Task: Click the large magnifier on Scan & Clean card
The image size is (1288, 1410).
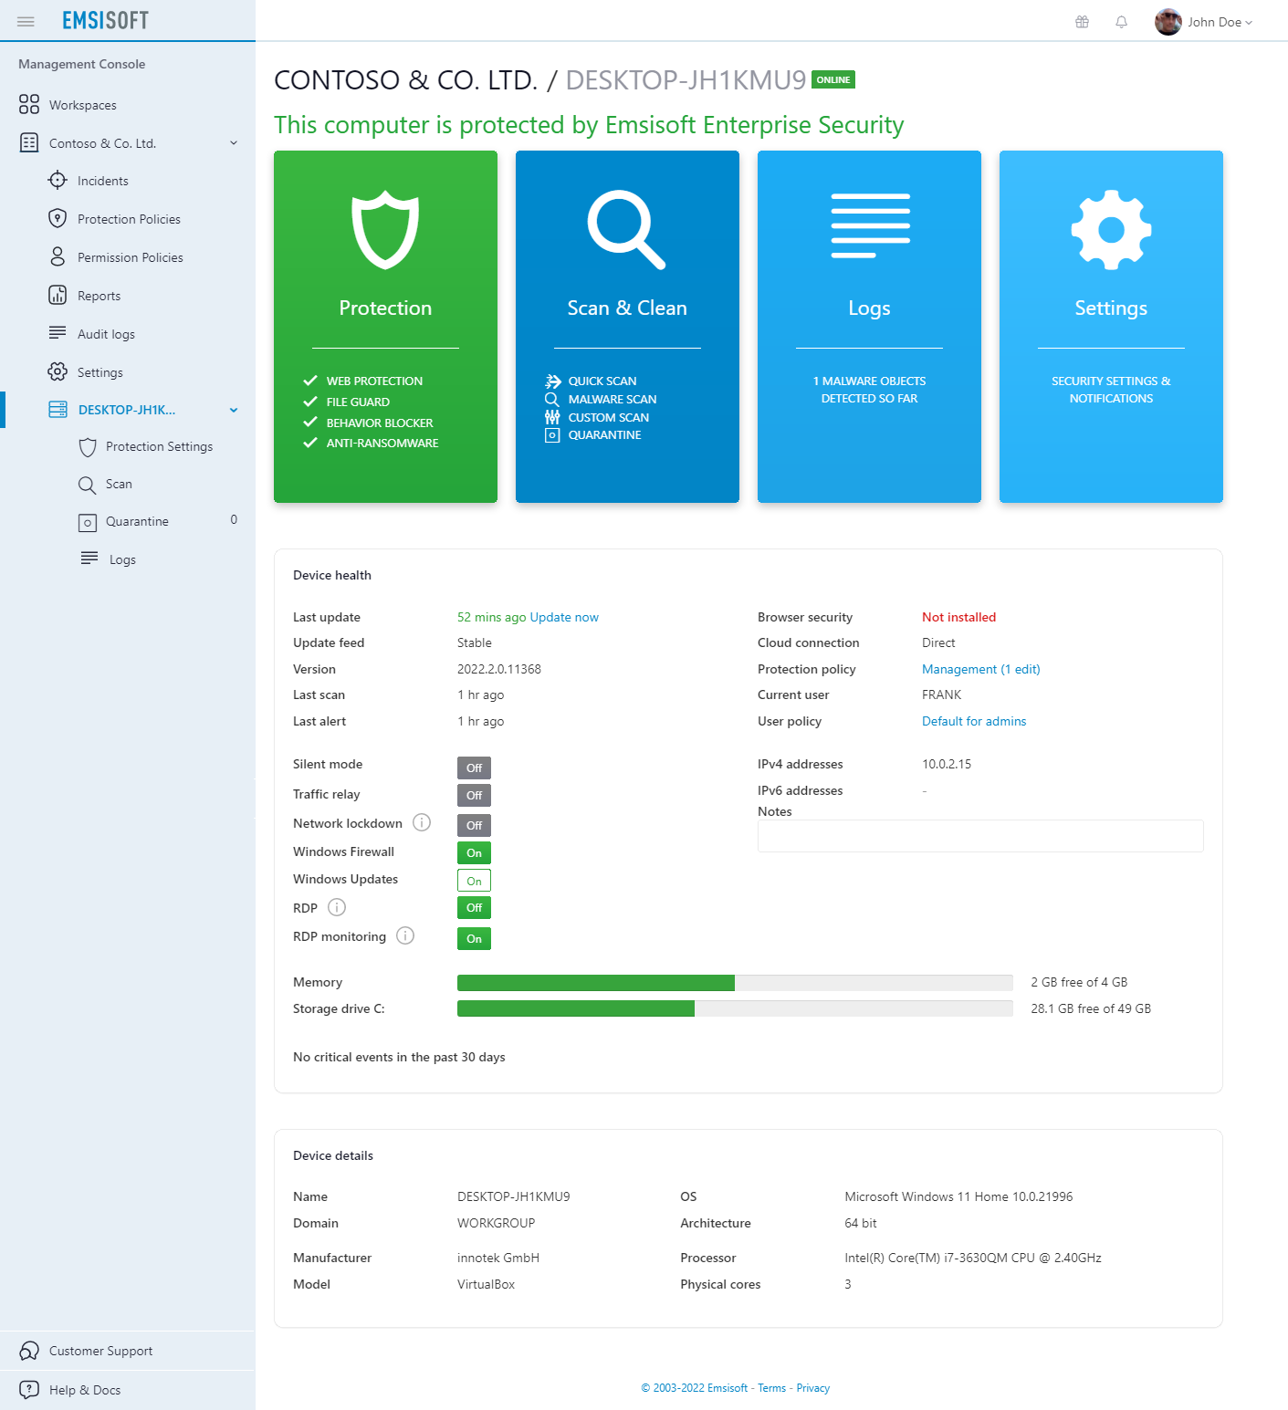Action: (x=626, y=230)
